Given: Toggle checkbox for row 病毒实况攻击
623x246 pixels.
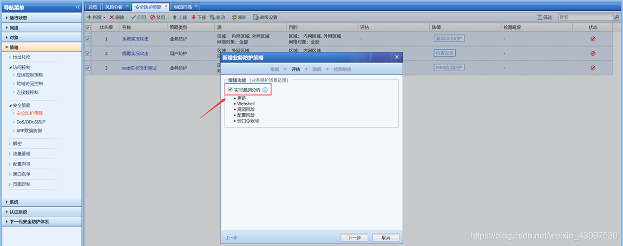Looking at the screenshot, I should pos(88,53).
